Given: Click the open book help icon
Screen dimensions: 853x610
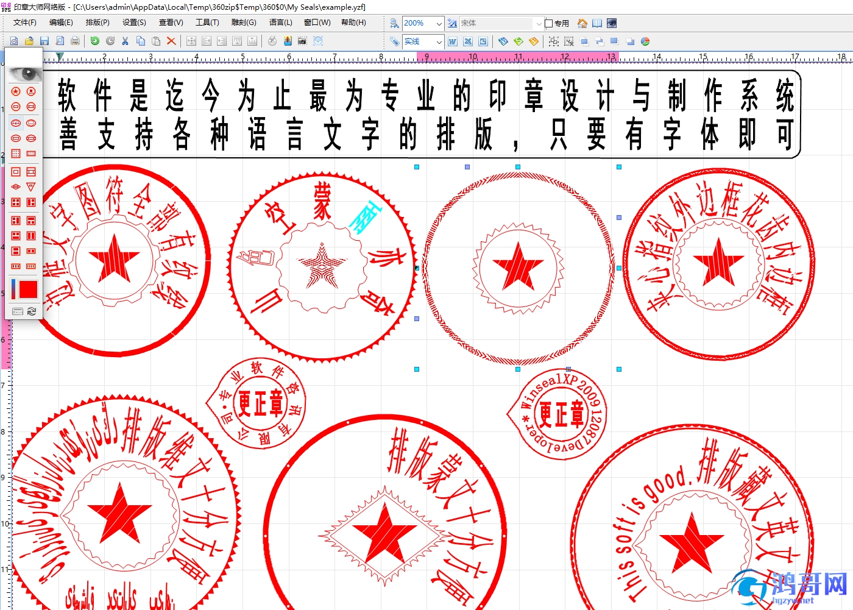Looking at the screenshot, I should pyautogui.click(x=597, y=23).
